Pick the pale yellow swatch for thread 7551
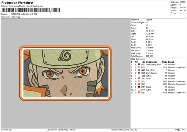Screen dimensions: 187x132 tap(139, 81)
